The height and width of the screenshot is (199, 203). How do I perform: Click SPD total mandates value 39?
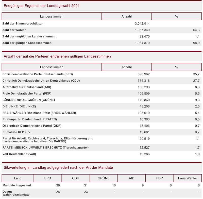(58, 185)
